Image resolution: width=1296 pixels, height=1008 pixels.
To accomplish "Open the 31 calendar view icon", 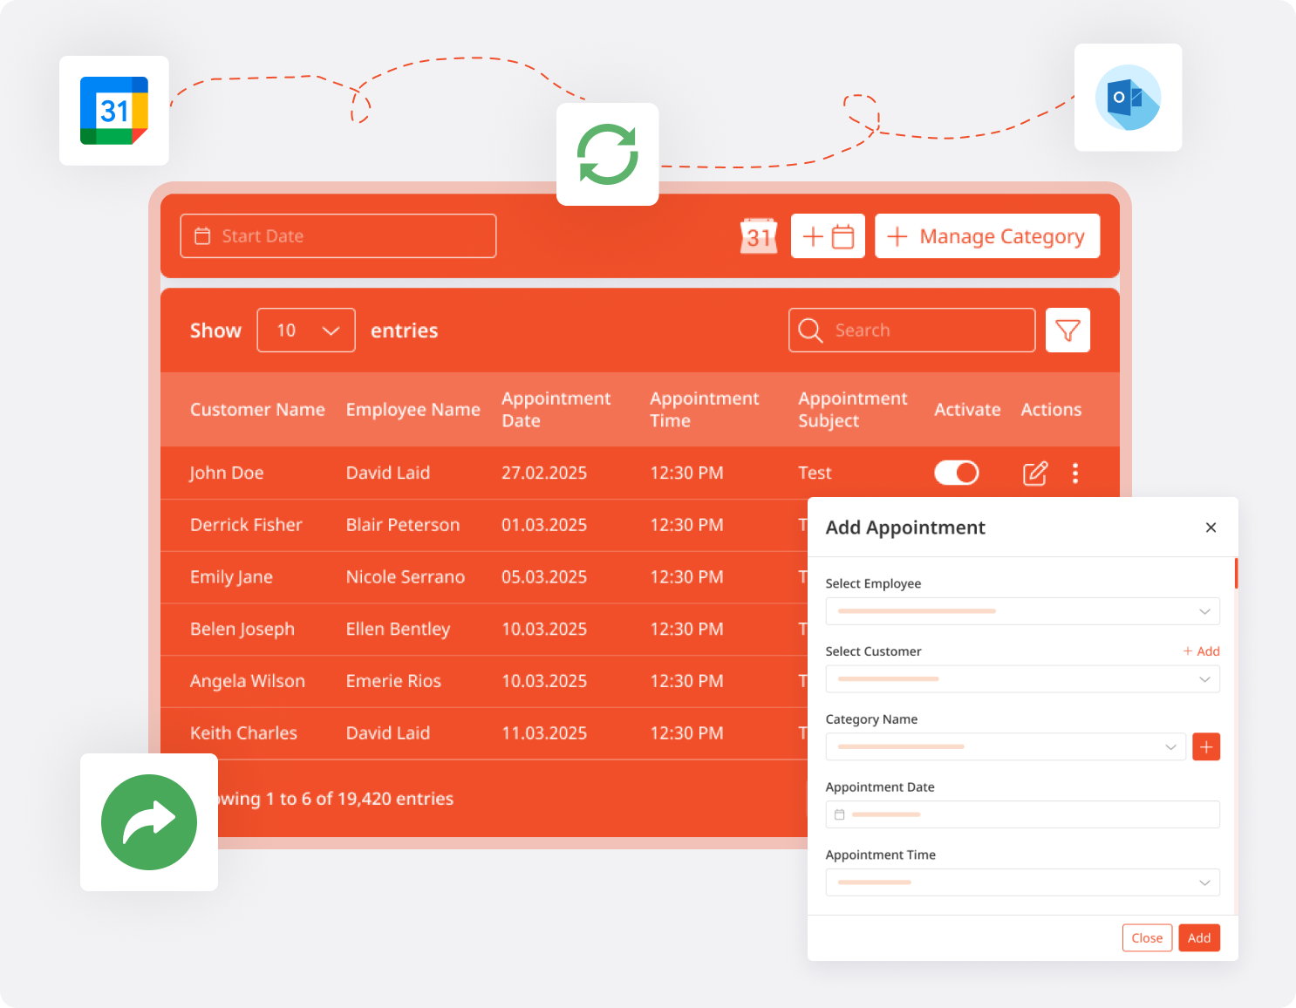I will click(x=759, y=235).
